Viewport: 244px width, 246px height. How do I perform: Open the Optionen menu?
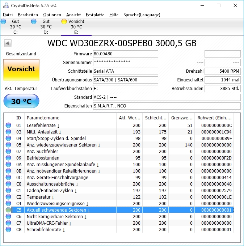pyautogui.click(x=52, y=15)
